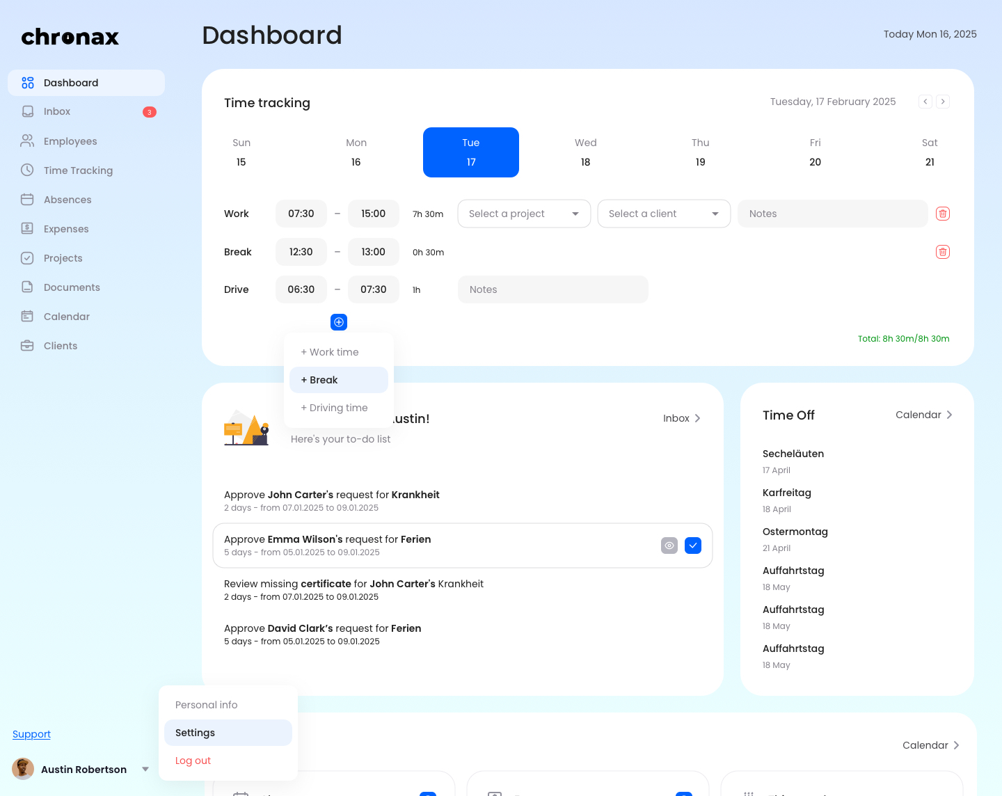Open the Select a client dropdown
The width and height of the screenshot is (1002, 796).
point(664,214)
